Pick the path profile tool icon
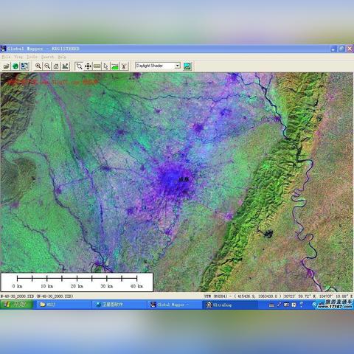This screenshot has height=354, width=354. [x=115, y=66]
